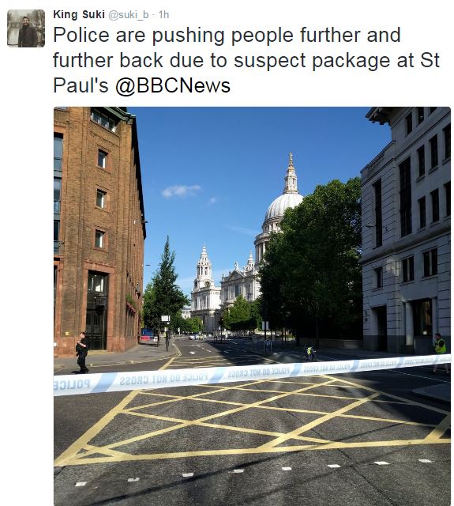Open the @BBCNews mention
Image resolution: width=454 pixels, height=506 pixels.
point(173,85)
